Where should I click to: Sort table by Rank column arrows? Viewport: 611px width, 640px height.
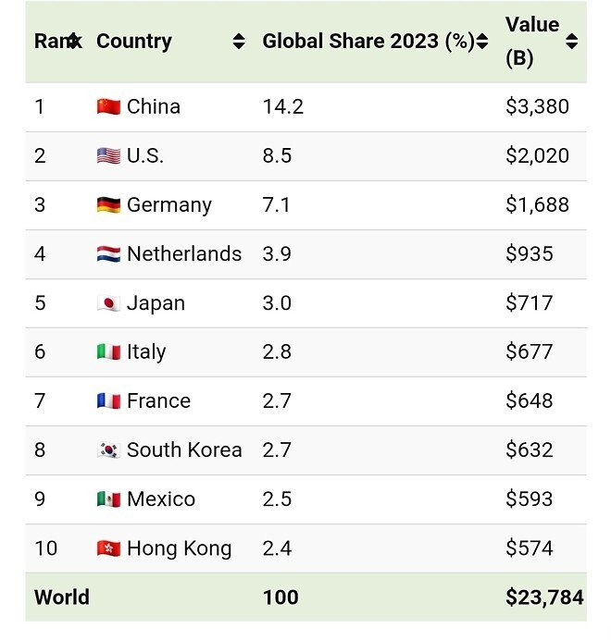[74, 42]
